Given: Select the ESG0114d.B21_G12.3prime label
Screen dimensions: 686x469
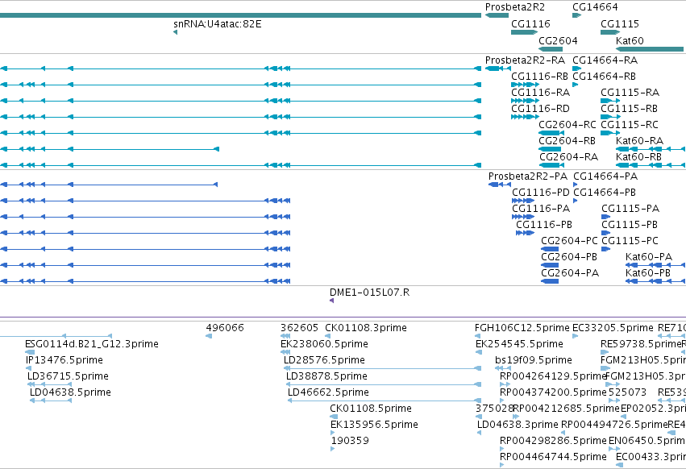Looking at the screenshot, I should click(x=92, y=345).
